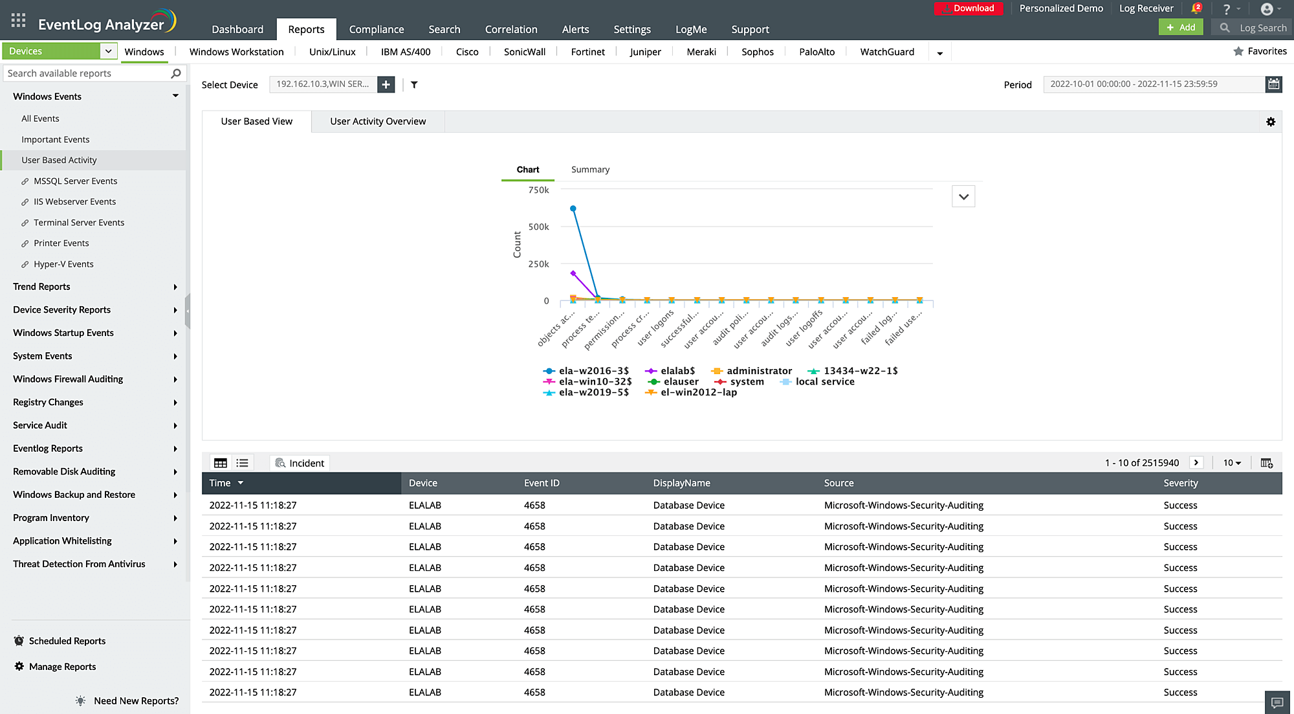Open the rows per page dropdown
Screen dimensions: 1294x714
coord(1232,463)
